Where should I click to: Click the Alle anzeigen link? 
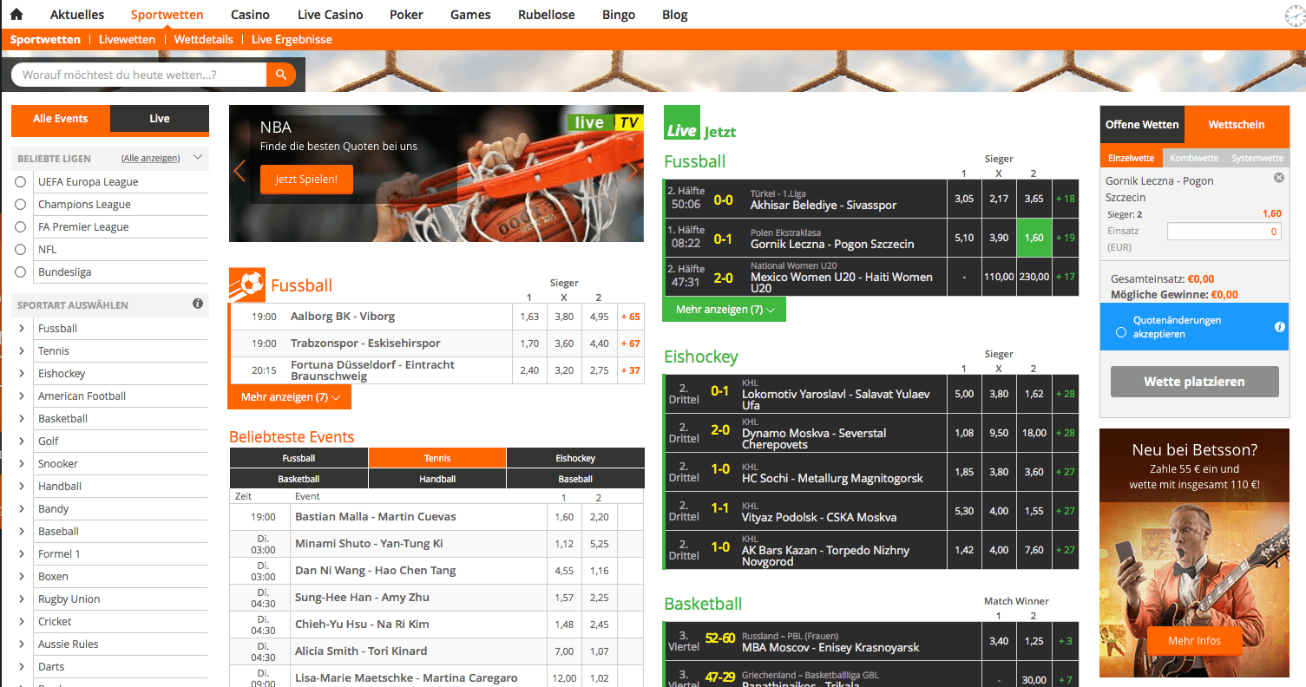(151, 158)
